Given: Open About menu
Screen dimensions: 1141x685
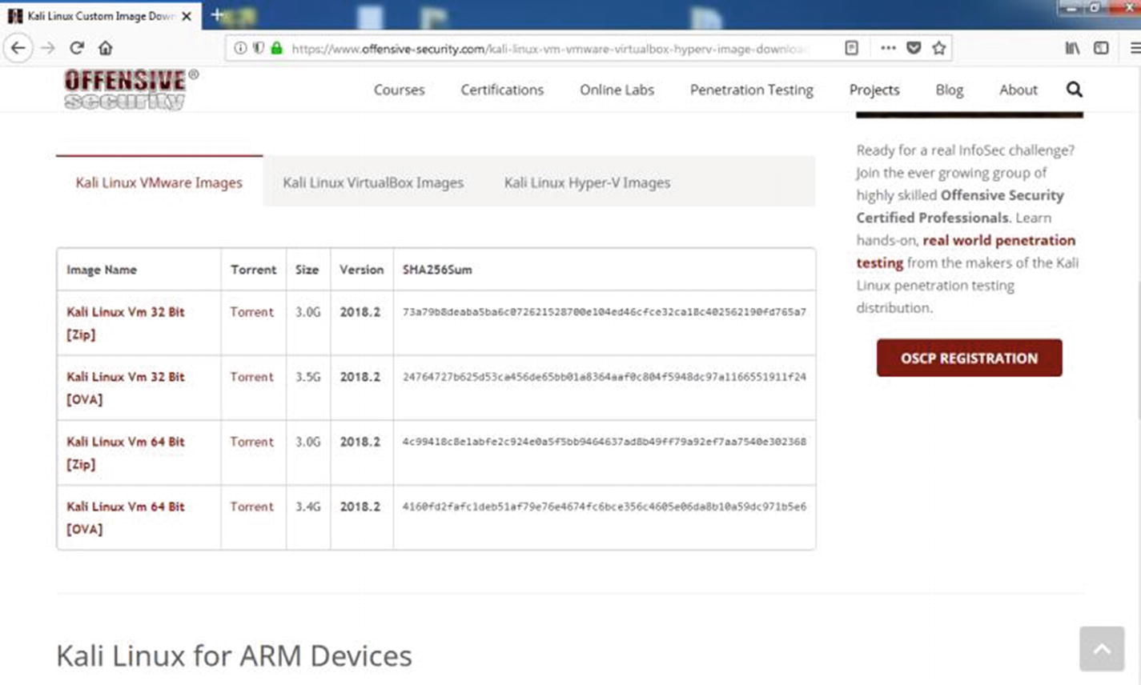Looking at the screenshot, I should pyautogui.click(x=1018, y=90).
